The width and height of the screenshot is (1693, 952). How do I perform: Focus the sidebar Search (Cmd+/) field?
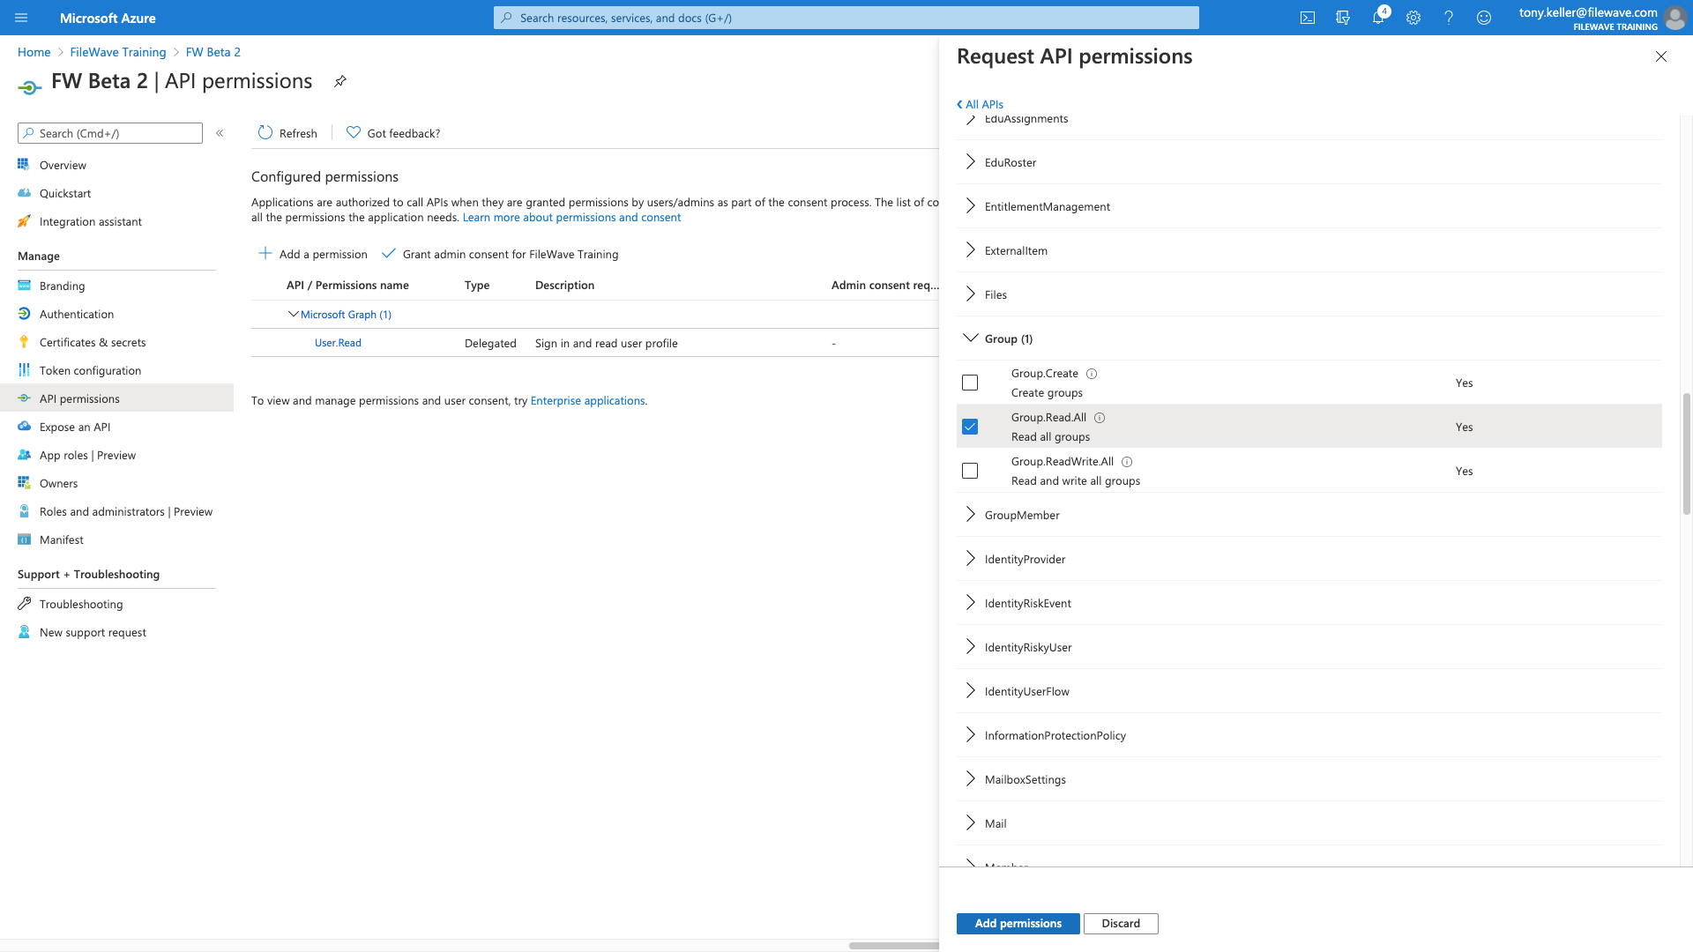pos(110,133)
